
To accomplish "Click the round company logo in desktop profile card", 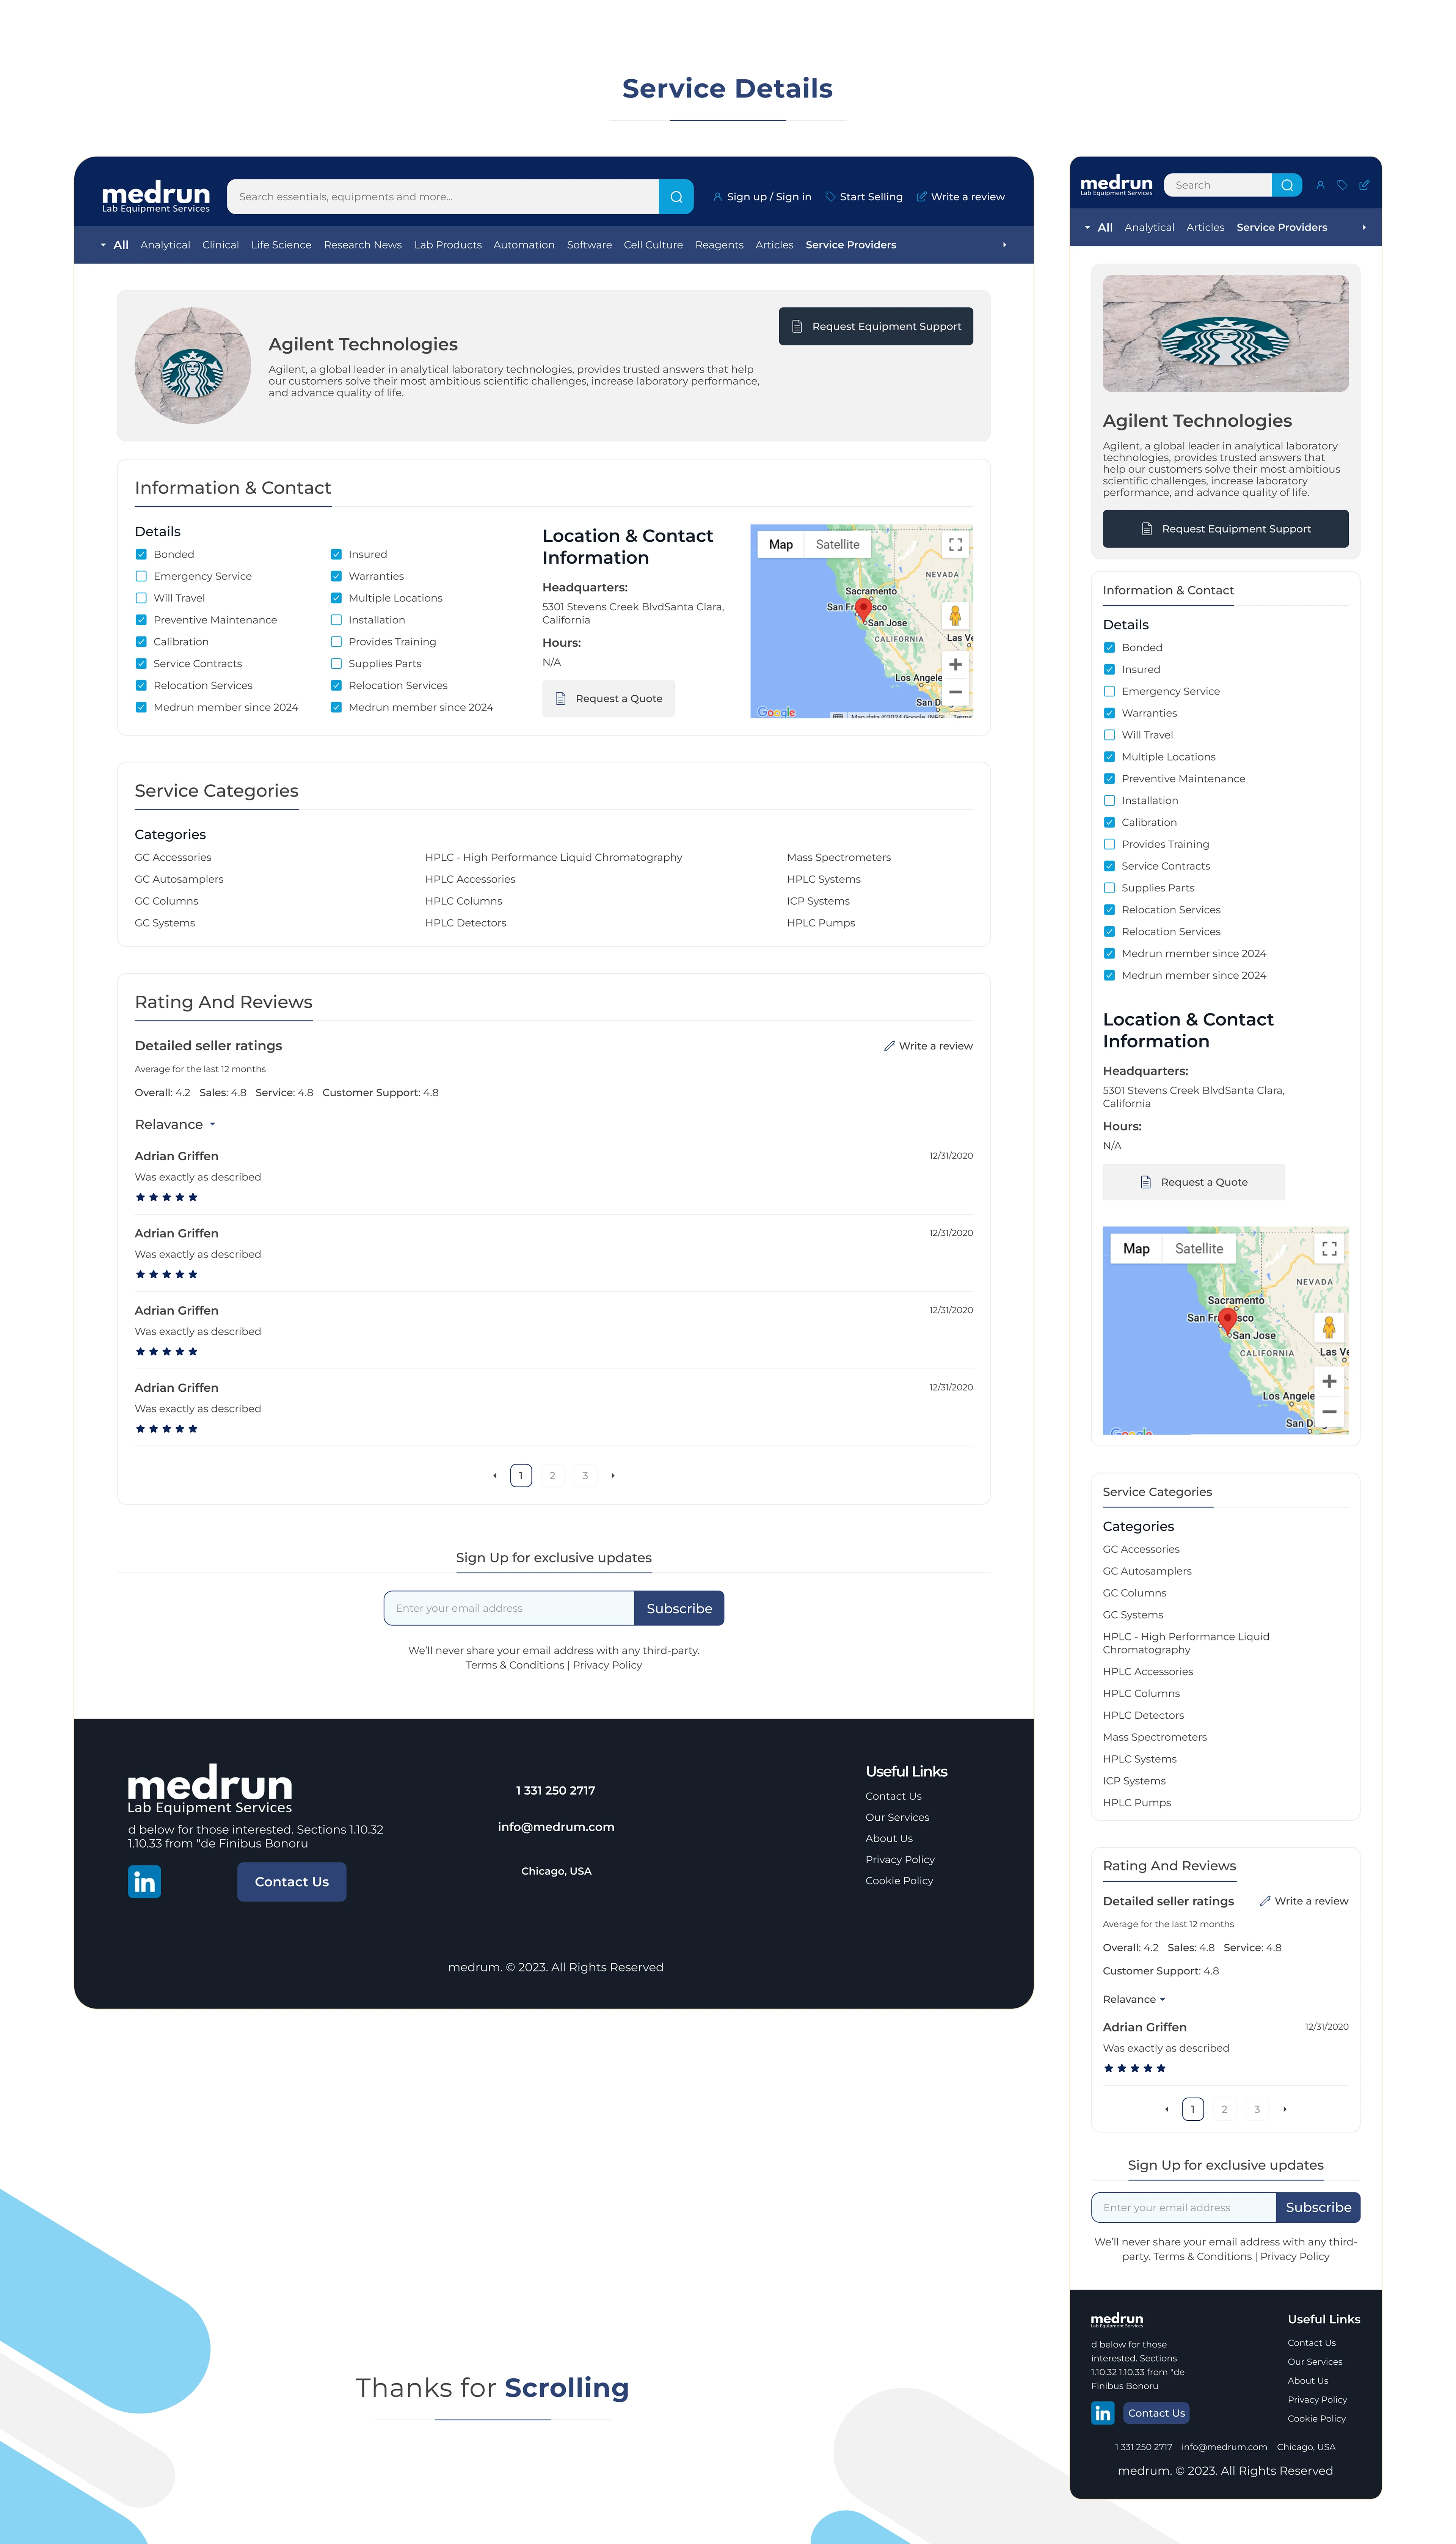I will click(x=193, y=365).
